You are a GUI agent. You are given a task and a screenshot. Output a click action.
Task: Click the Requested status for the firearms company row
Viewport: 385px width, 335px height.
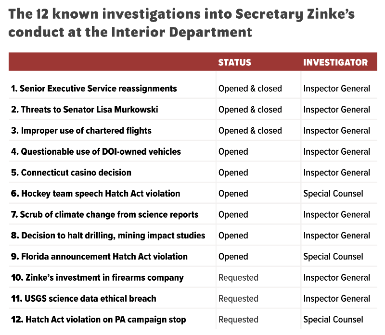coord(238,277)
